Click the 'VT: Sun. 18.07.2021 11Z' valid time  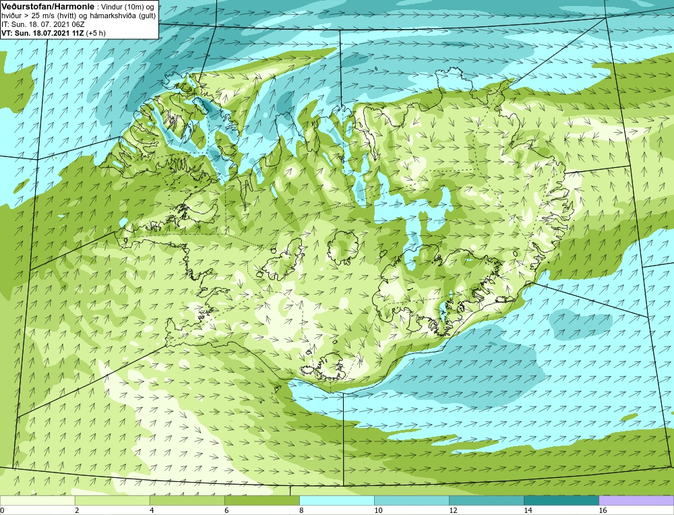point(43,32)
